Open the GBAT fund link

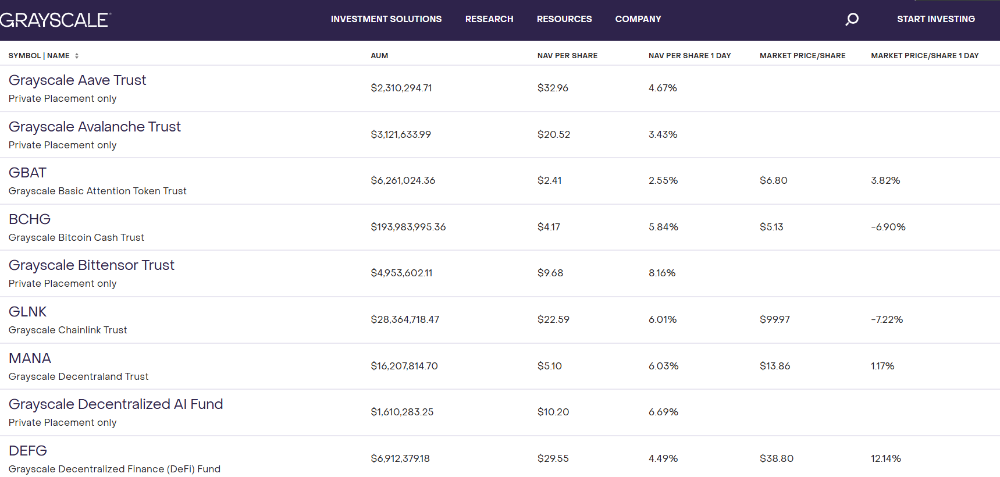[x=27, y=173]
